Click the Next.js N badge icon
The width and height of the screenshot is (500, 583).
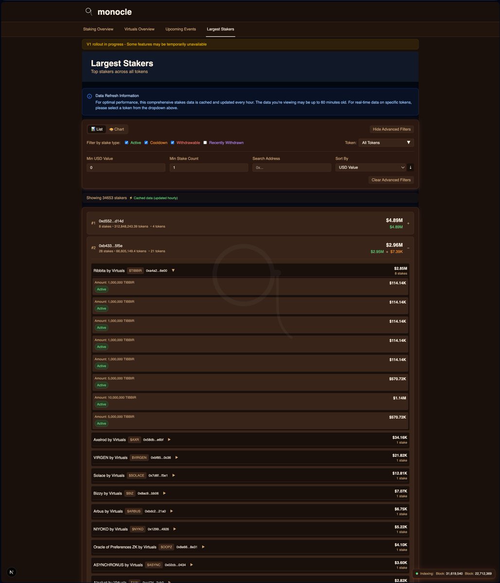(x=12, y=572)
